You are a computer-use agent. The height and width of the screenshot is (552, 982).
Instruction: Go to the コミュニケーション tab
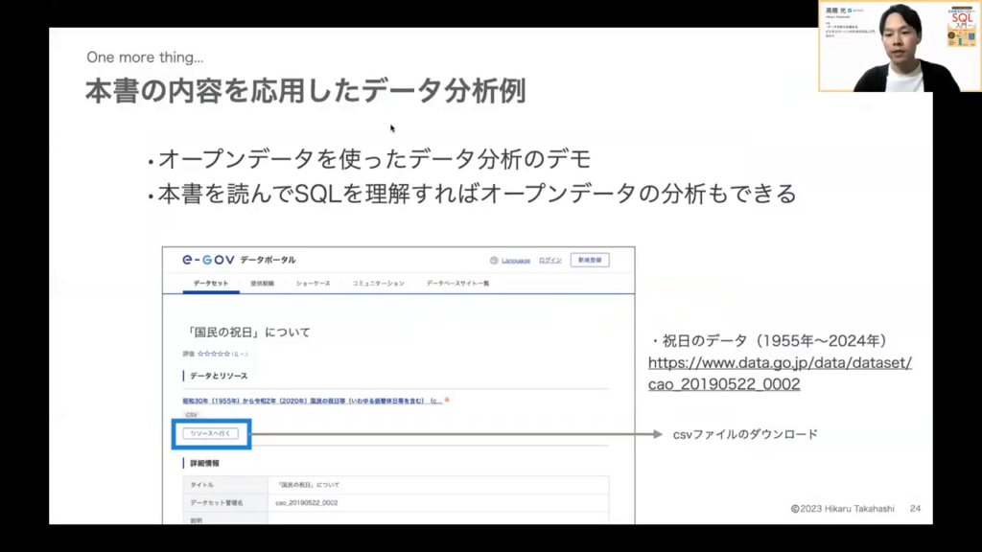tap(378, 284)
